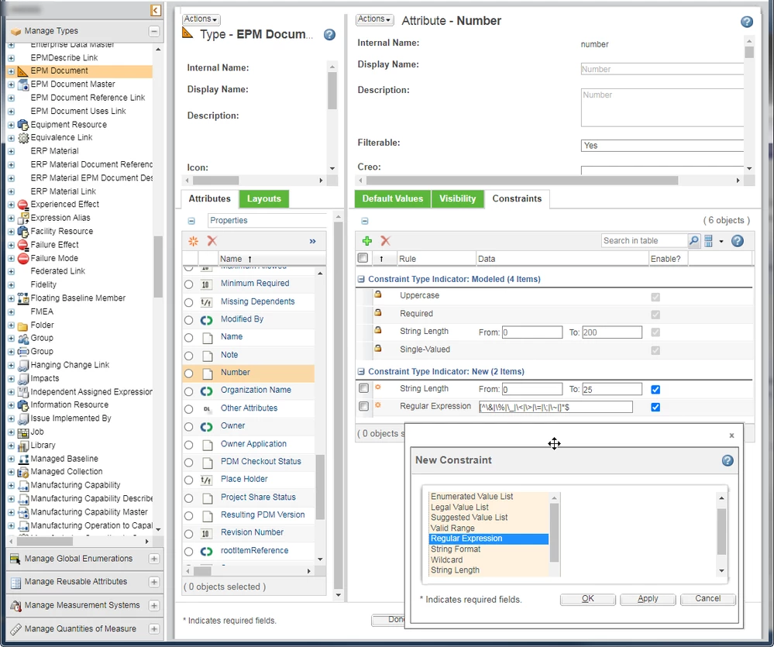
Task: Click the constraint type list scrollbar
Action: [554, 533]
